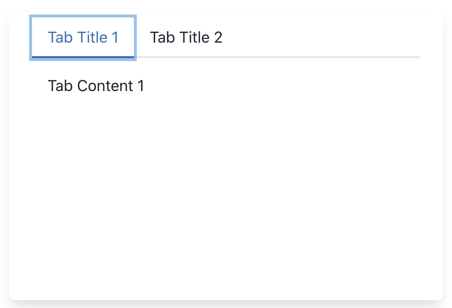
Task: Click the currently focused Tab Title 1
Action: point(83,37)
